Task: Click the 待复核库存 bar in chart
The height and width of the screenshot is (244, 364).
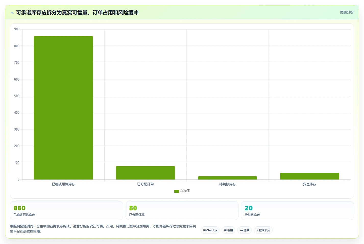Action: (227, 178)
